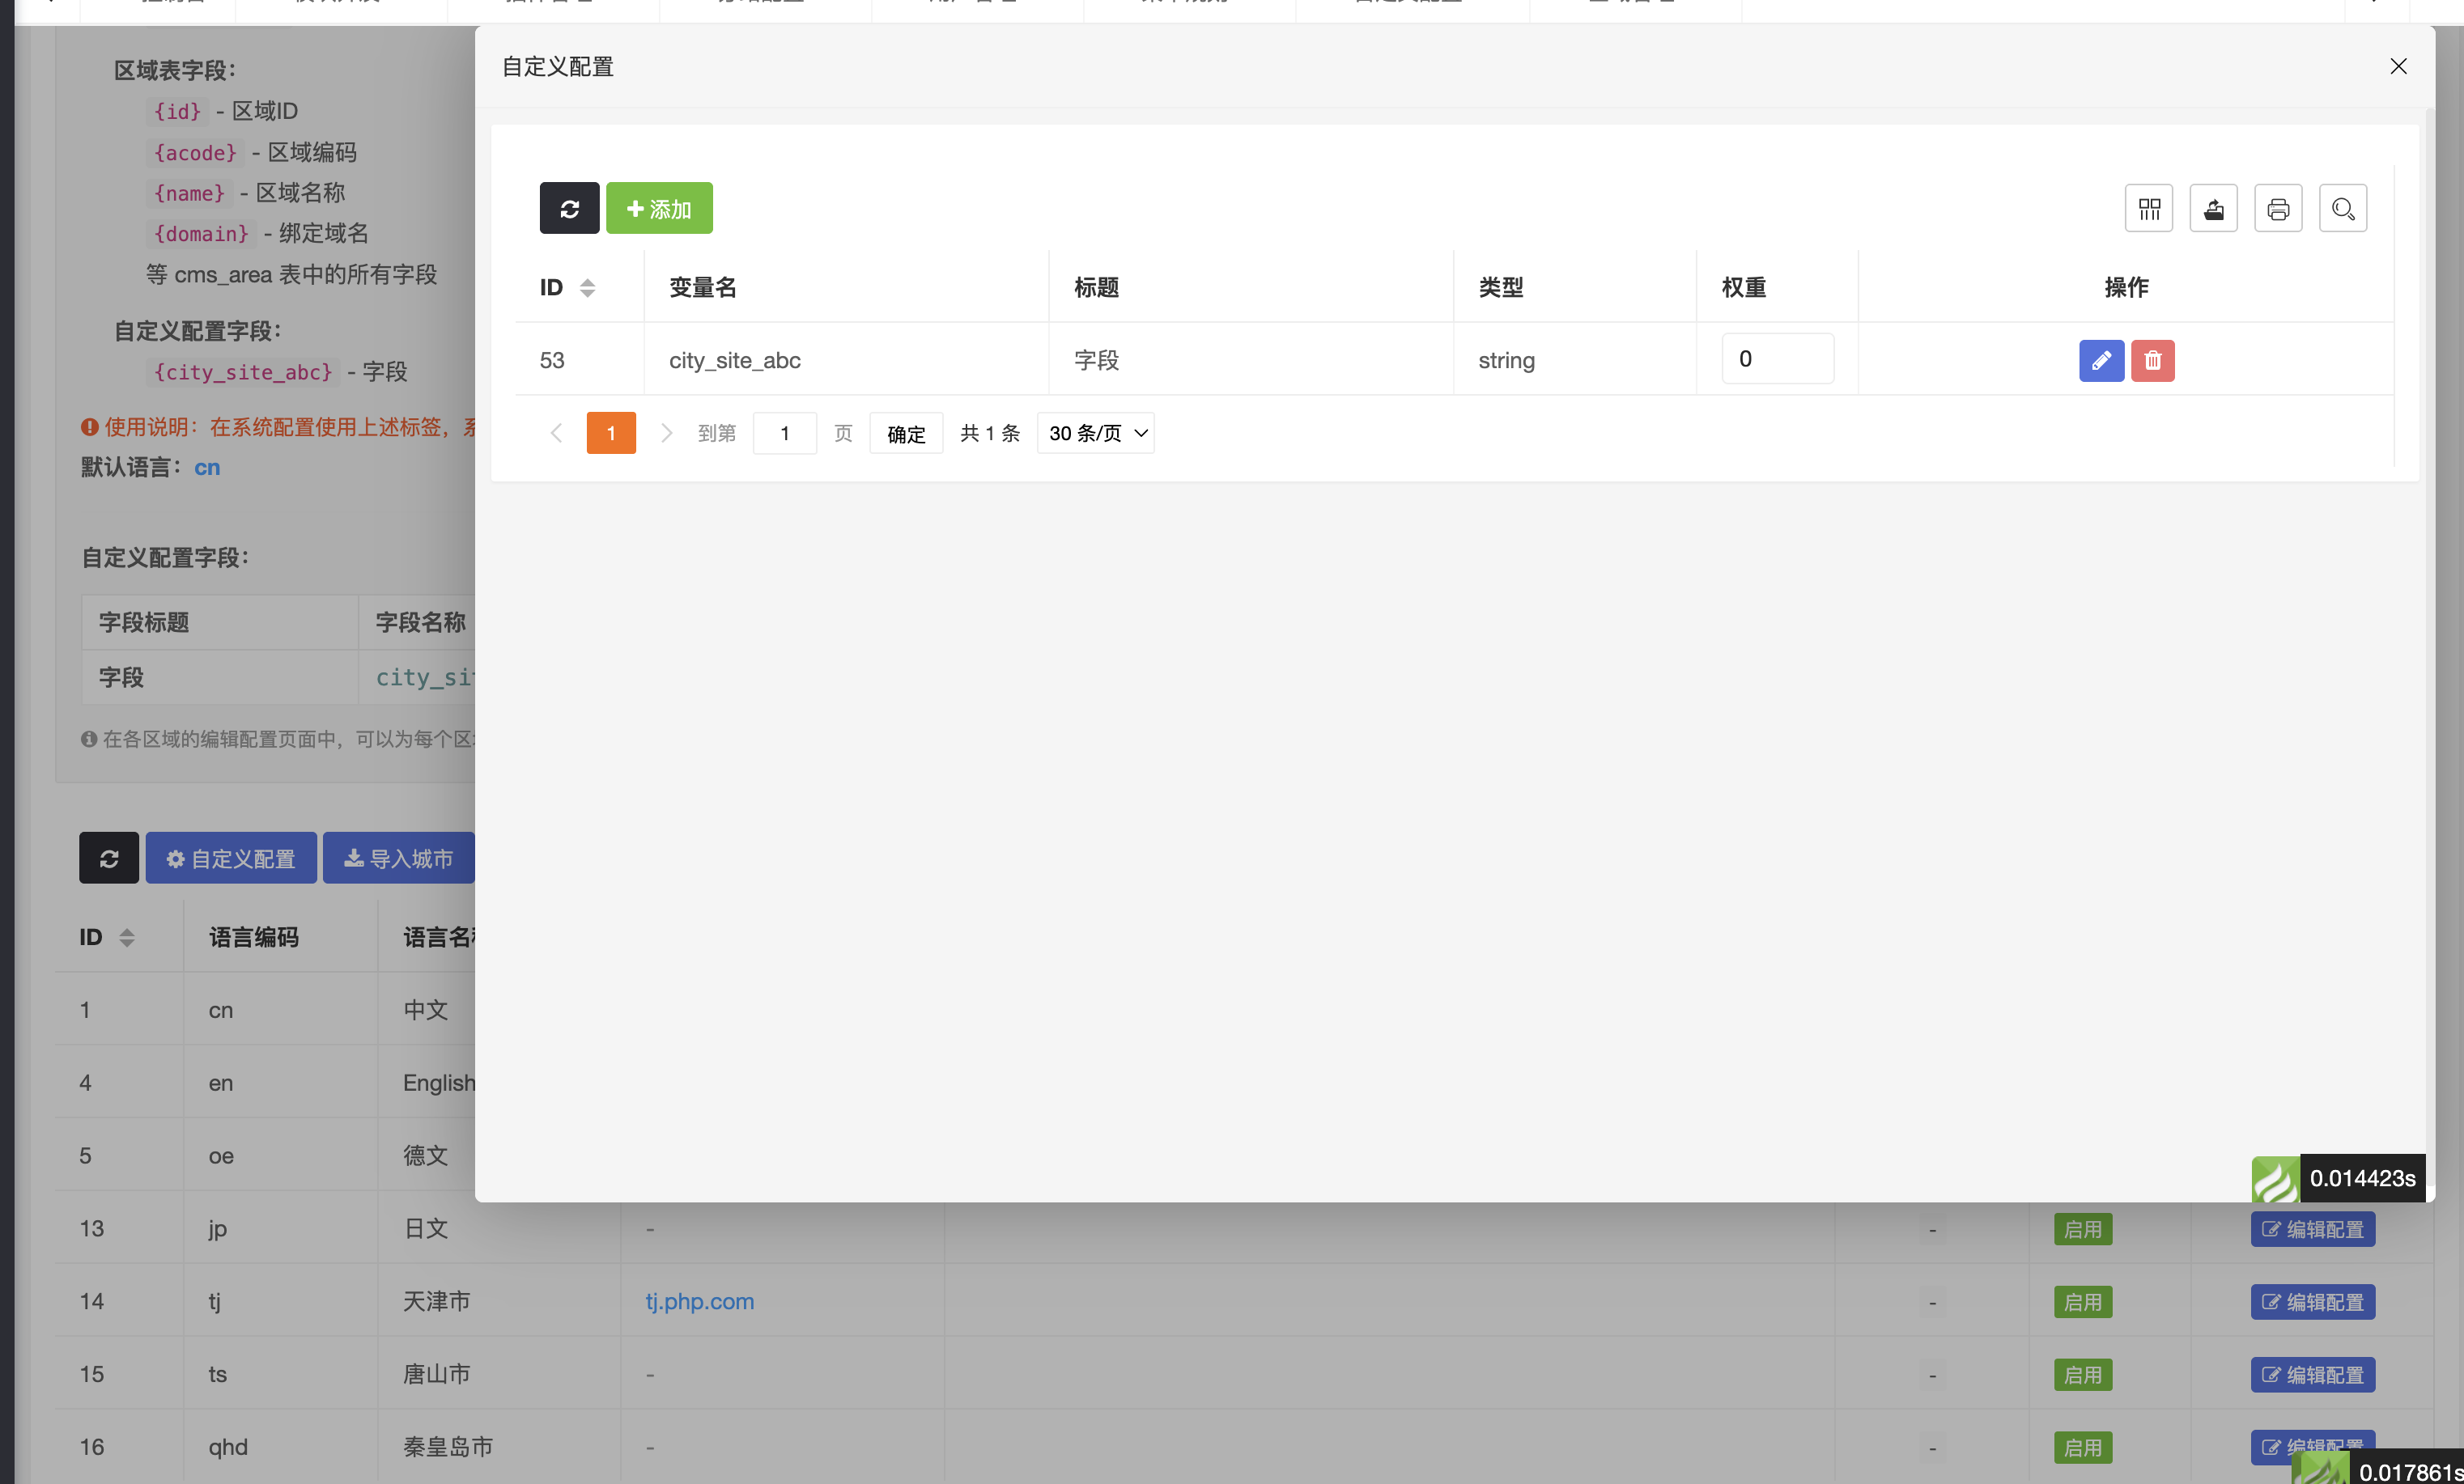The height and width of the screenshot is (1484, 2464).
Task: Click the green 添加 button
Action: point(659,208)
